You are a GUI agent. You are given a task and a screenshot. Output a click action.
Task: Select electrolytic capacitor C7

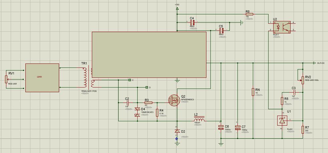click(x=237, y=127)
